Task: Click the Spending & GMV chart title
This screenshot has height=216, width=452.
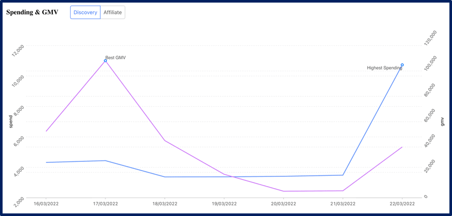Action: (x=33, y=12)
